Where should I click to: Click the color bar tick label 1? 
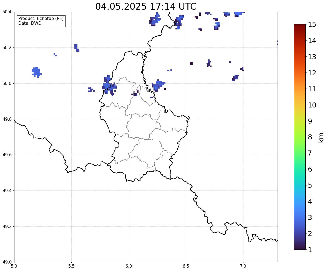tap(310, 250)
